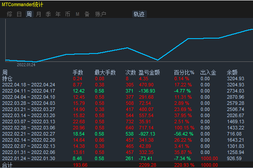Click the 手数 column header
253x168 pixels.
tap(78, 73)
